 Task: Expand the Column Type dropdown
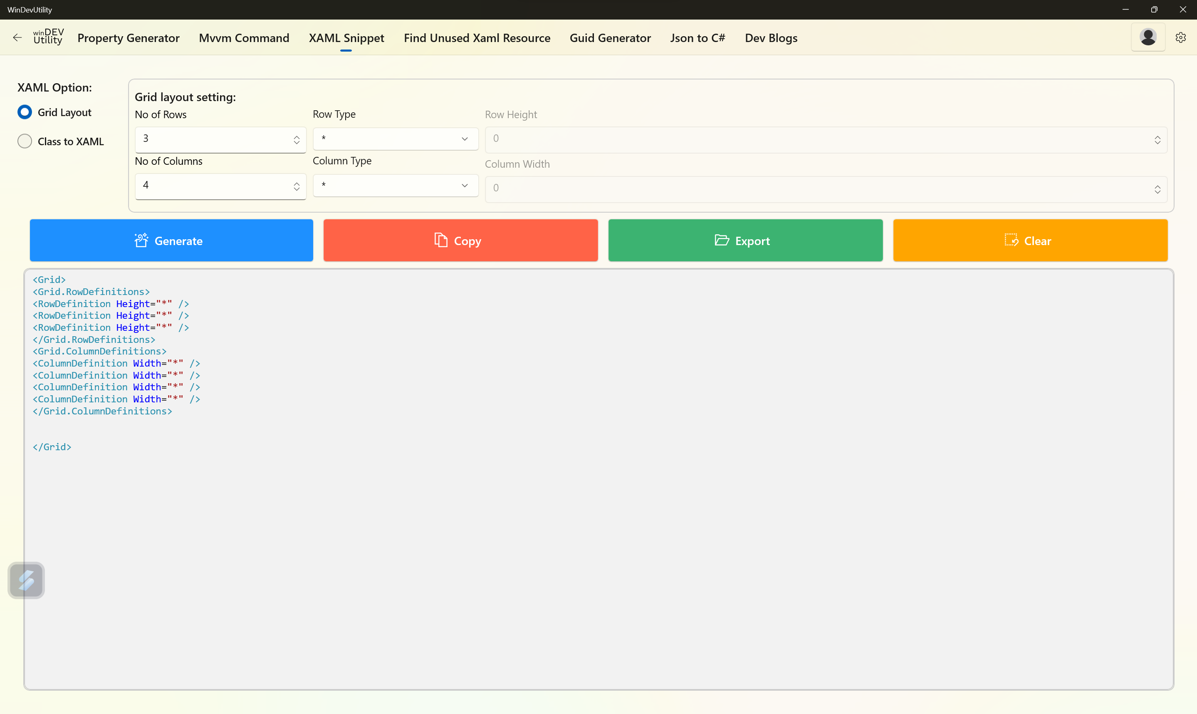point(395,185)
